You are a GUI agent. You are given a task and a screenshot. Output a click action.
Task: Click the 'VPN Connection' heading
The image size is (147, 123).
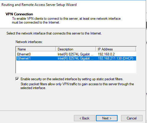tap(19, 14)
